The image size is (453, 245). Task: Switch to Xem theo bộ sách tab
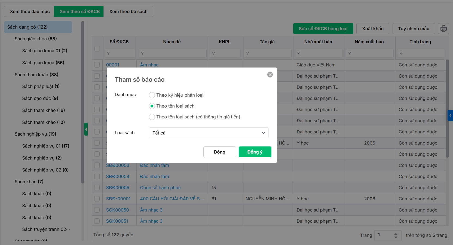coord(128,11)
